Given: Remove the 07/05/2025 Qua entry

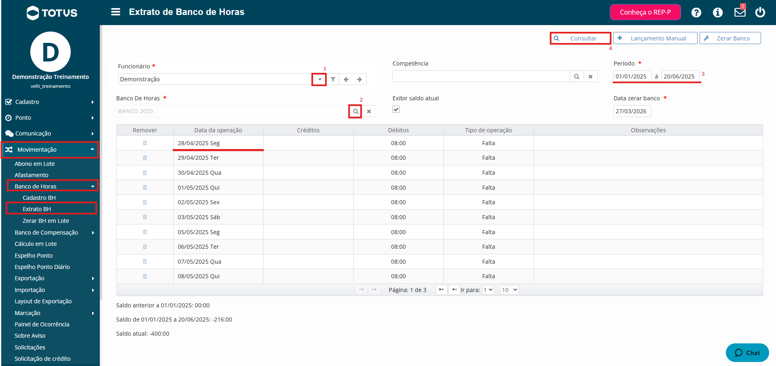Looking at the screenshot, I should pyautogui.click(x=145, y=261).
